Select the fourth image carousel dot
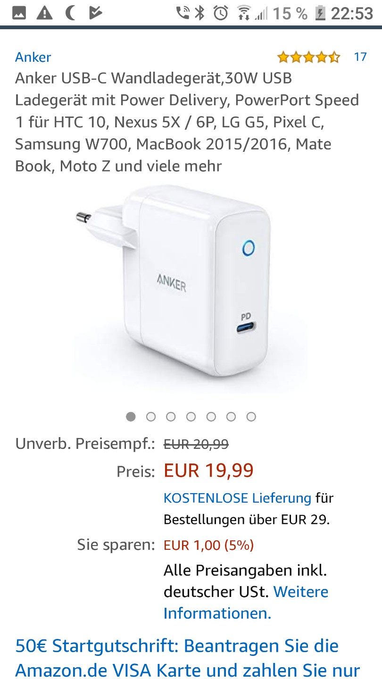The height and width of the screenshot is (679, 382). click(x=191, y=416)
